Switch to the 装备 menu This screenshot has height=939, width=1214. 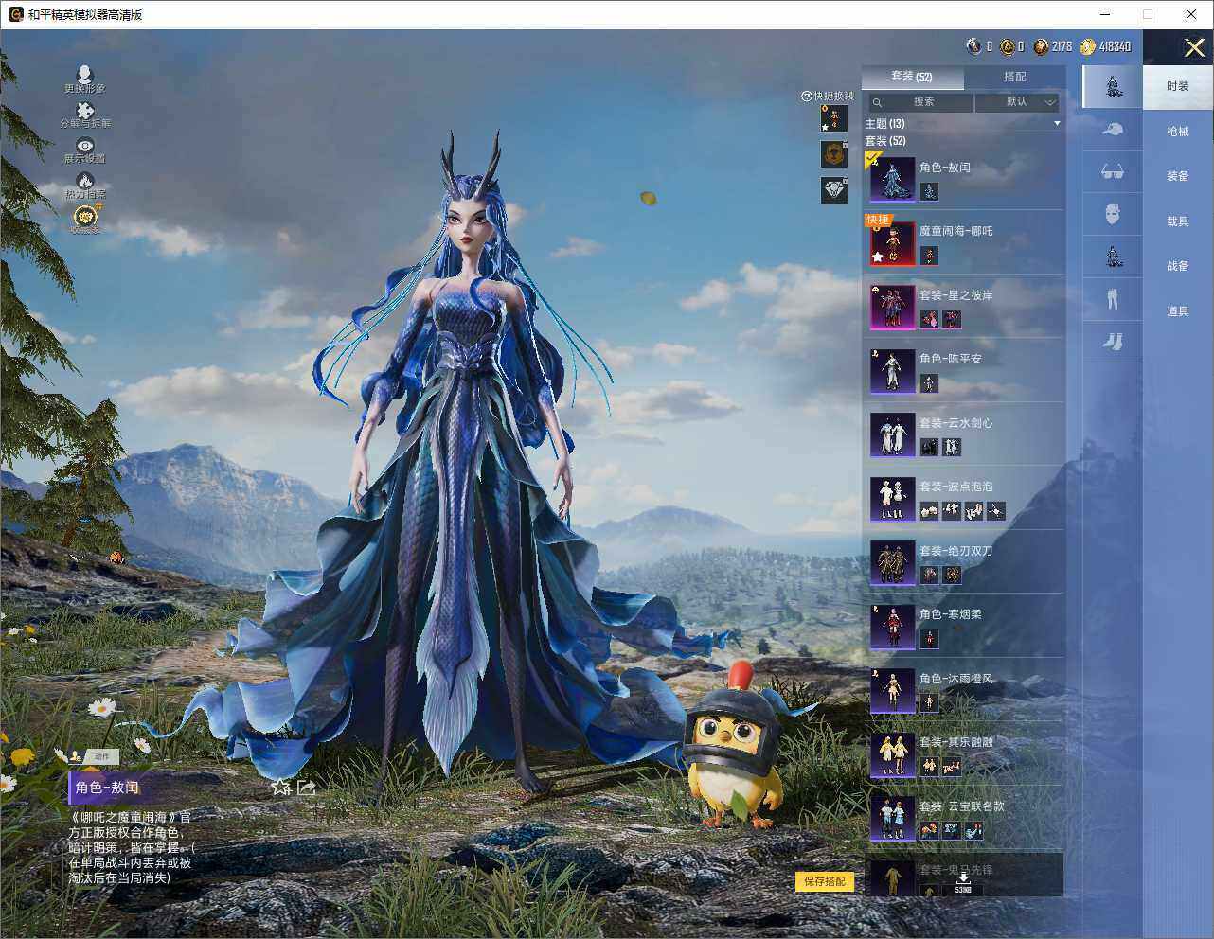click(x=1178, y=176)
